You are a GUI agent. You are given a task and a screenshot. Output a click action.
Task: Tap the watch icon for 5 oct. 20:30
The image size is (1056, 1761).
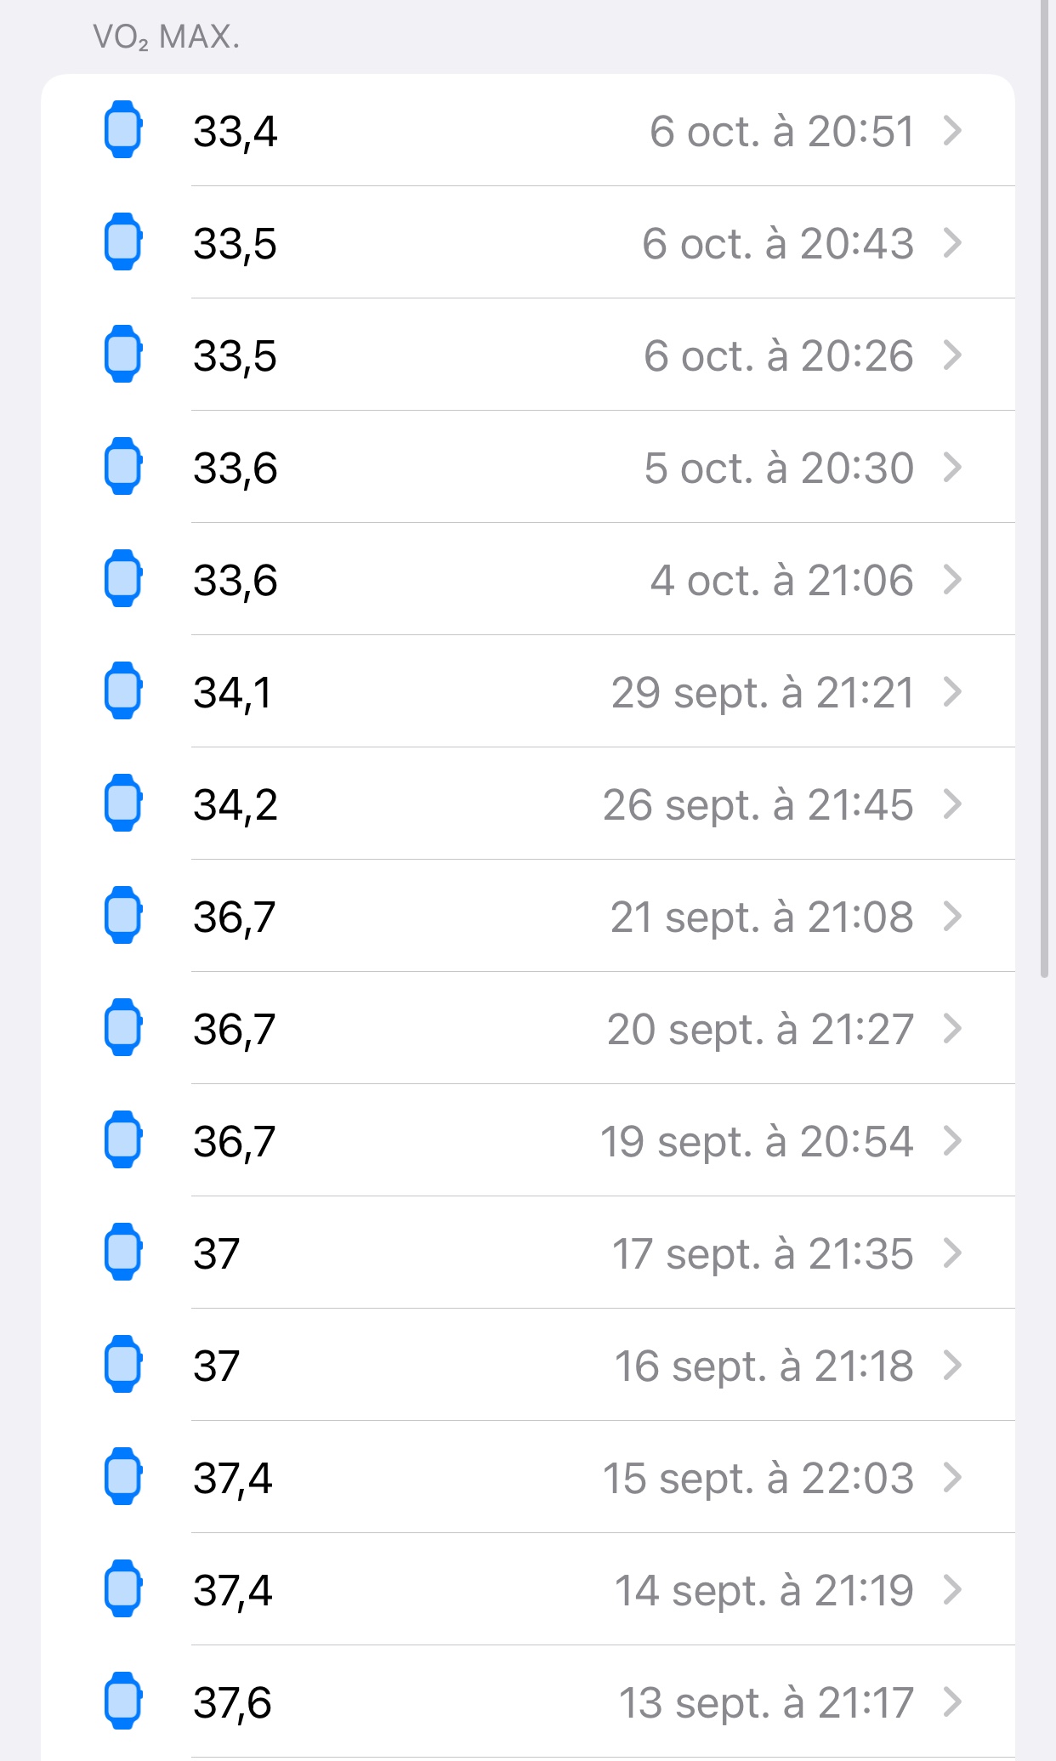123,467
